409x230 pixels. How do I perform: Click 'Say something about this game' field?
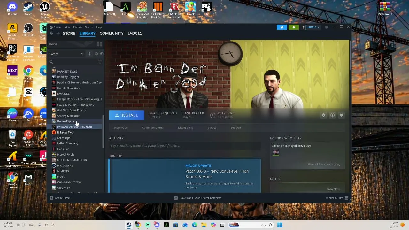185,146
